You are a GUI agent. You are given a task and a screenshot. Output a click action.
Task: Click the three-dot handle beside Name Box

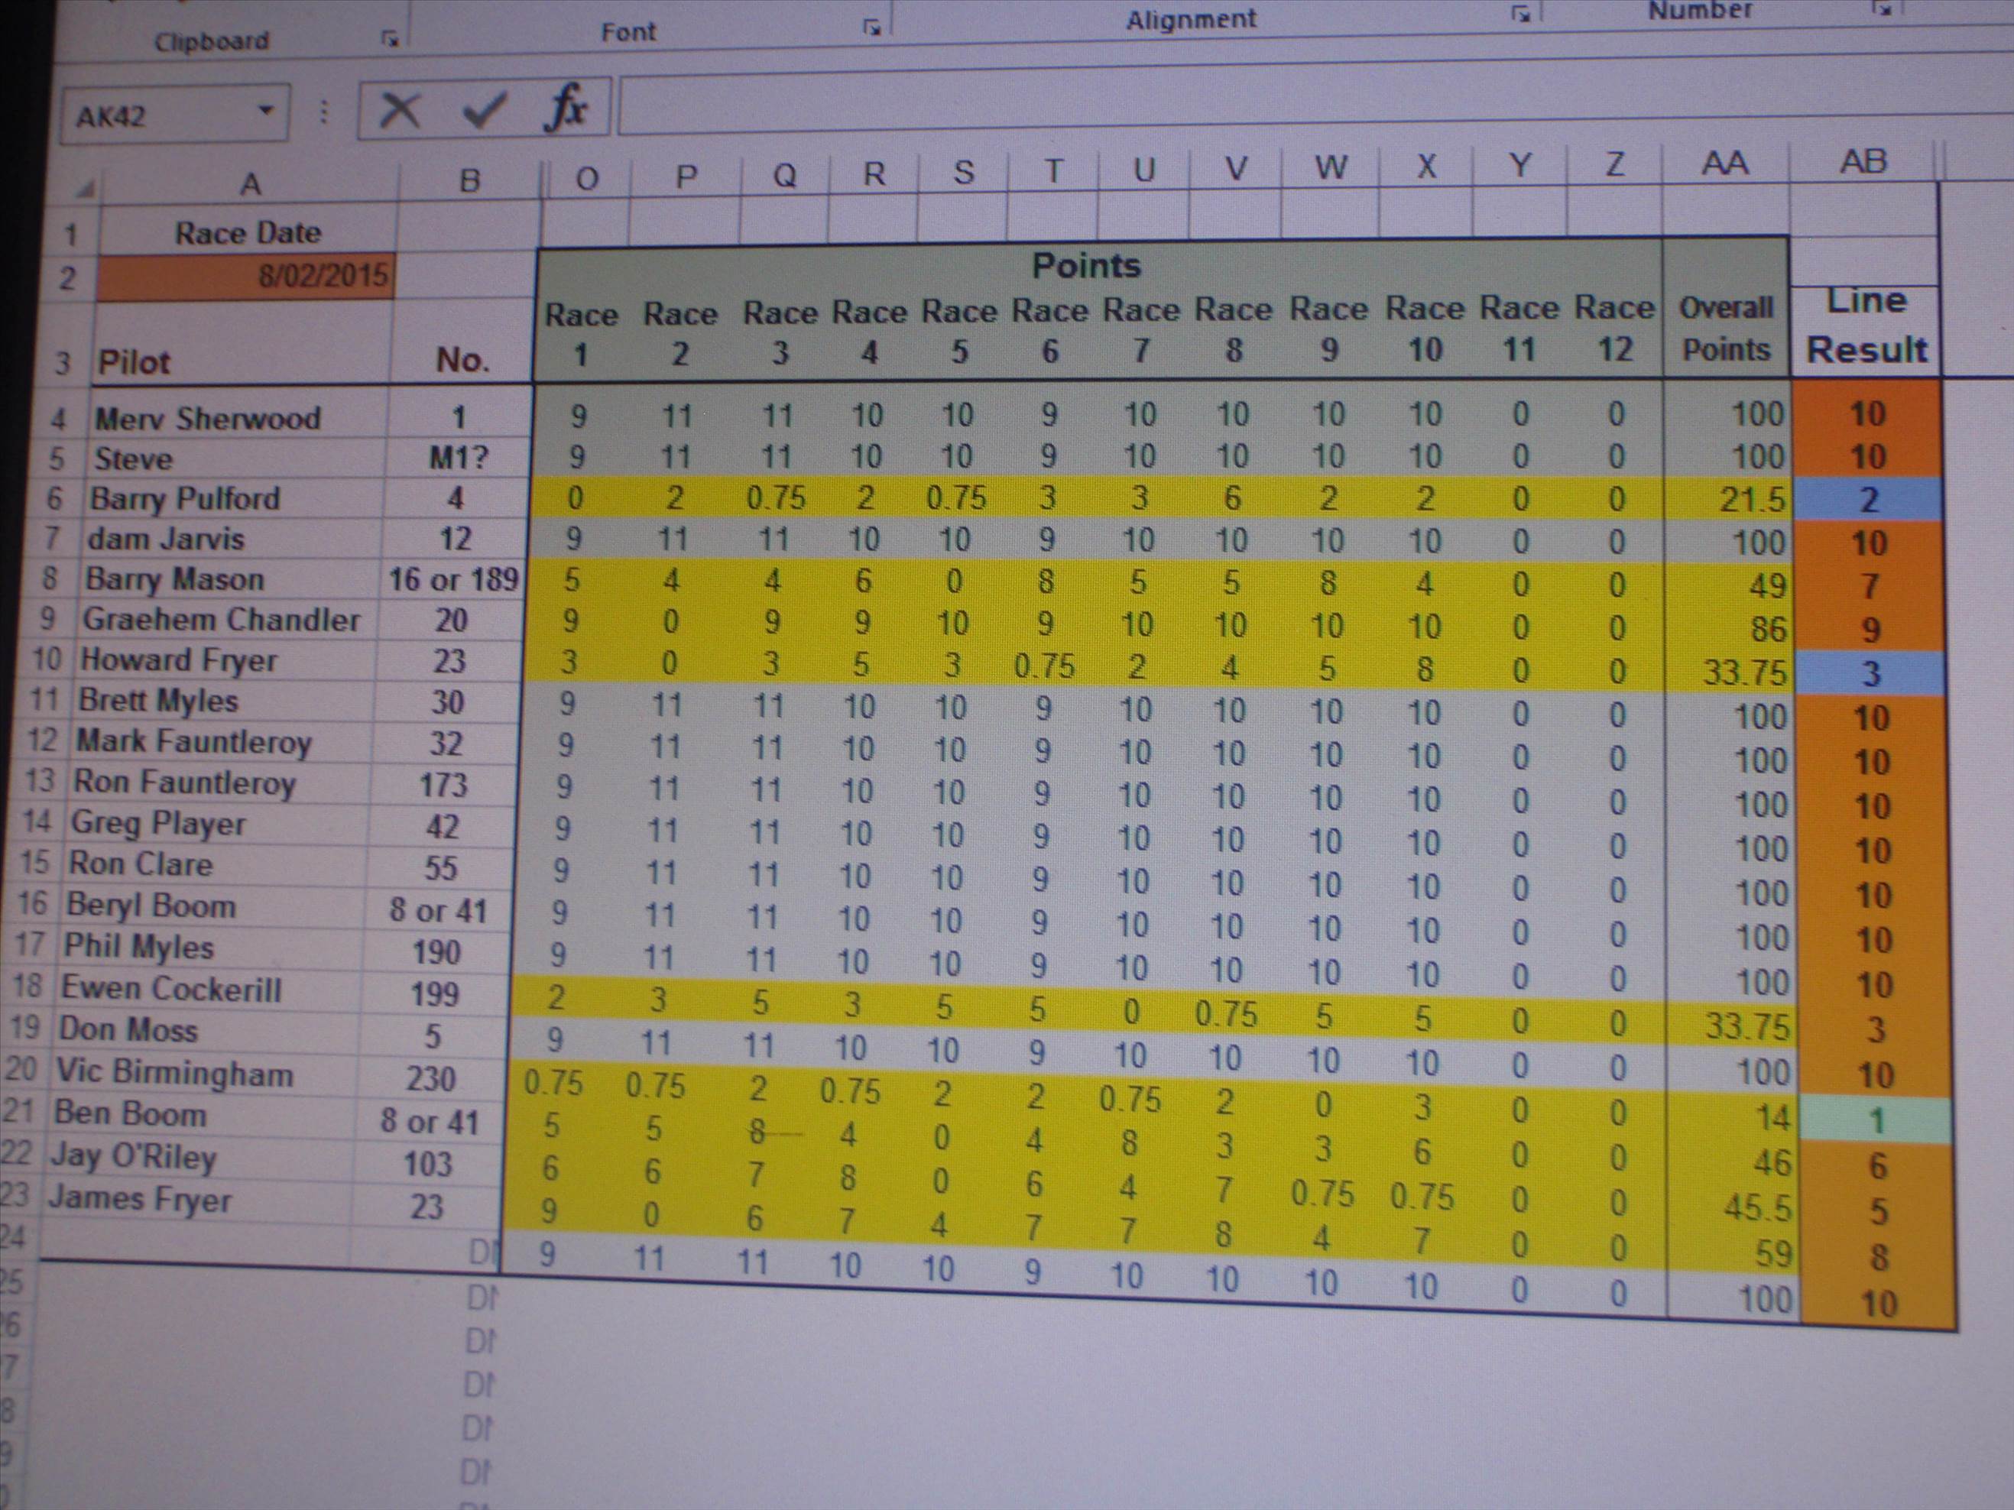coord(324,112)
